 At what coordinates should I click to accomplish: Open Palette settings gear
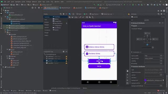(64, 14)
